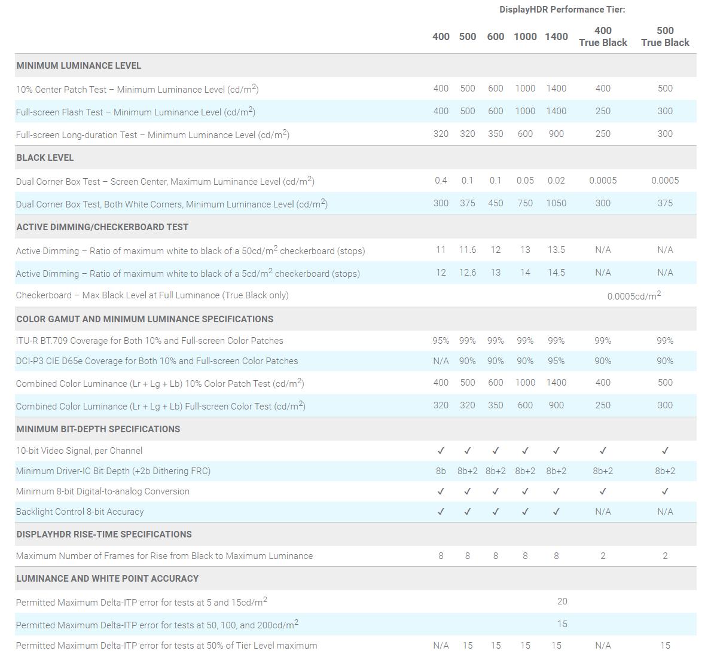Image resolution: width=714 pixels, height=663 pixels.
Task: Click the 'Minimum Driver-IC Bit Depth' row label
Action: 113,471
